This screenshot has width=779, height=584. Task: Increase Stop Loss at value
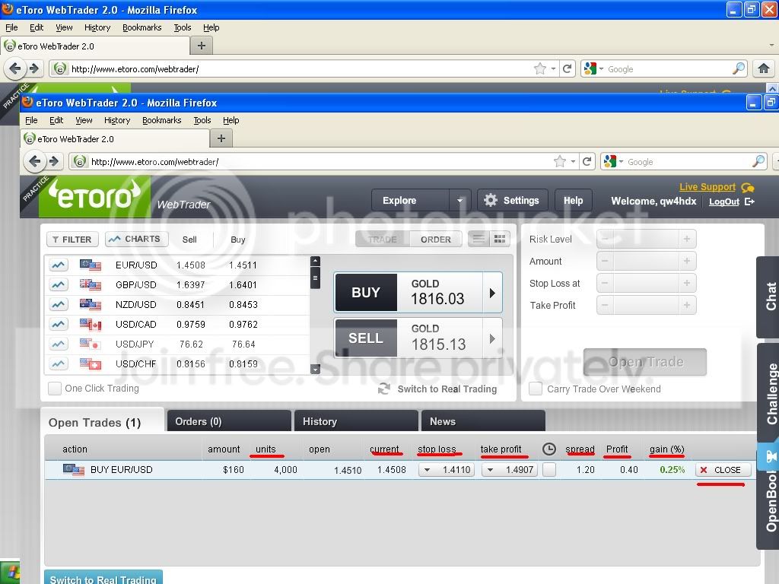coord(687,283)
